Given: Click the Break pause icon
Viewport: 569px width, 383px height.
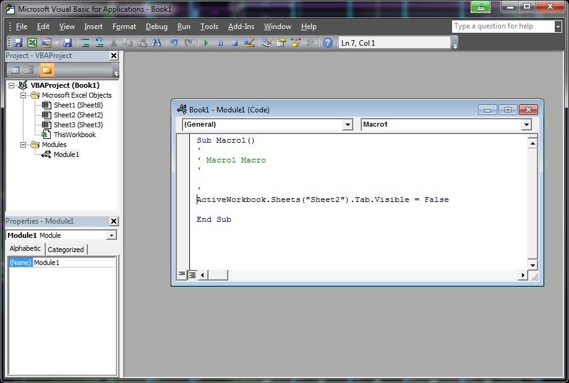Looking at the screenshot, I should coord(220,43).
